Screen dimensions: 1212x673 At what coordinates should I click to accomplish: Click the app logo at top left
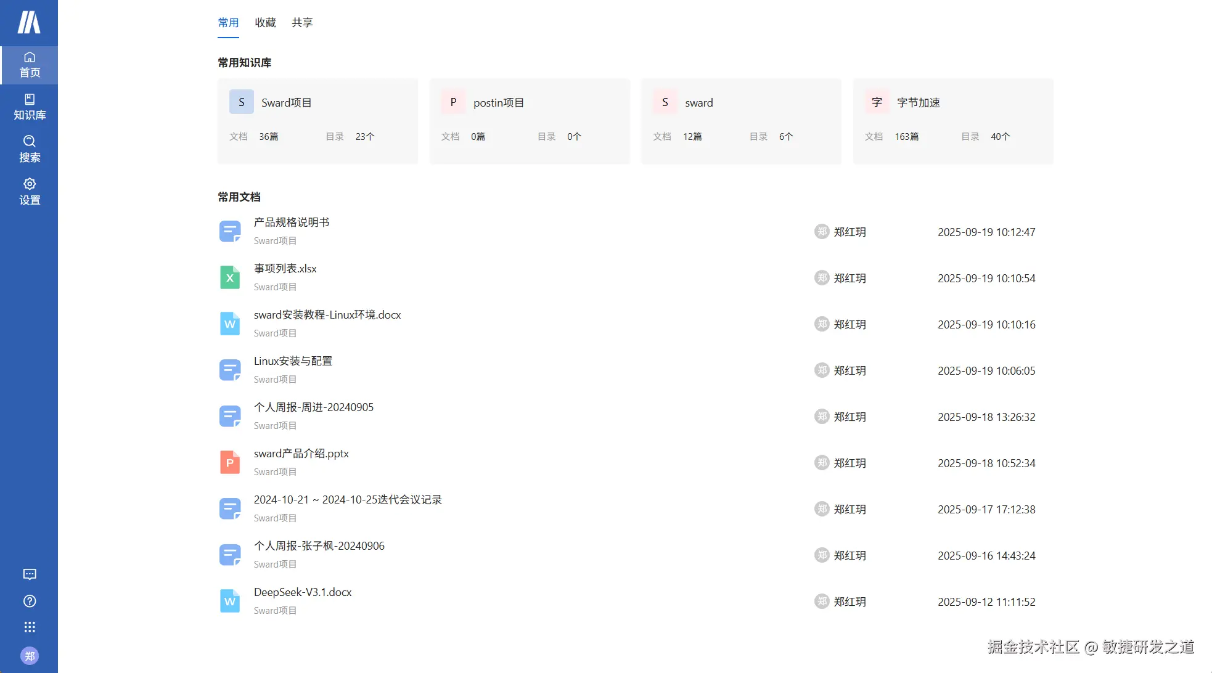29,23
